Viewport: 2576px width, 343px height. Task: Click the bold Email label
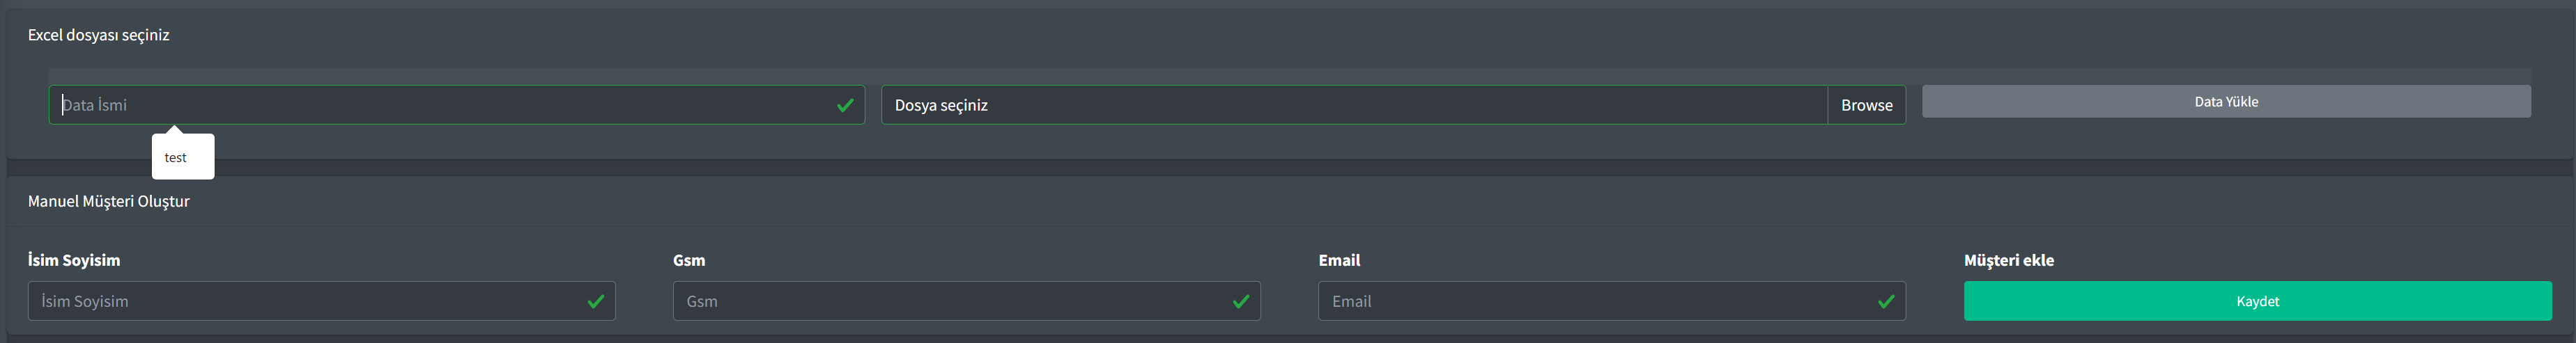1339,260
